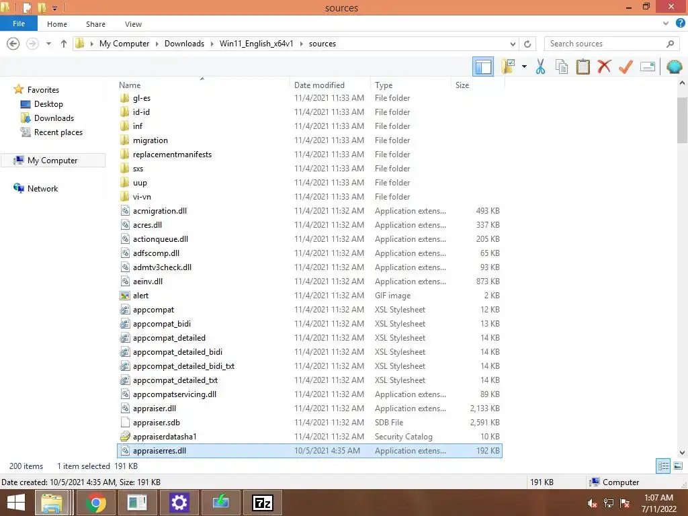Click the red X Delete icon

(x=604, y=67)
